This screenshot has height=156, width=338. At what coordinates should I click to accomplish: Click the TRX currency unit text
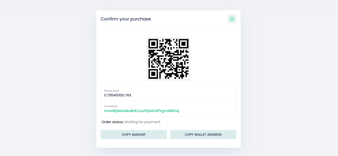point(128,95)
